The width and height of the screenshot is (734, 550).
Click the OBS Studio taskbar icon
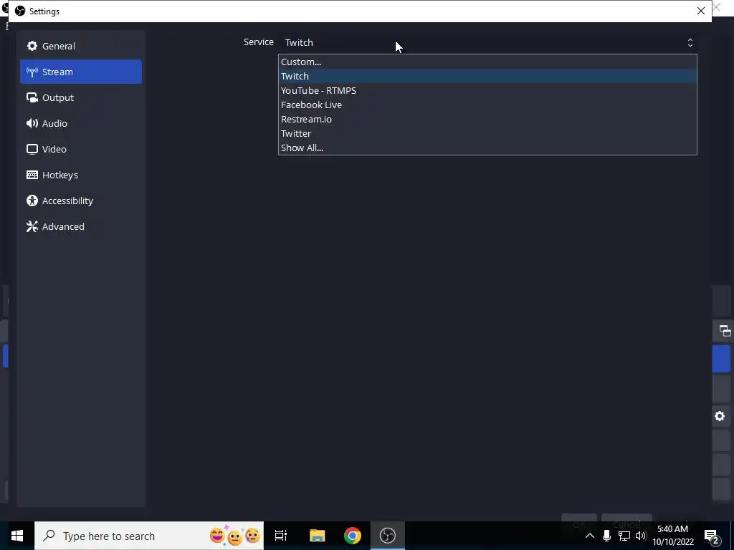(x=388, y=536)
